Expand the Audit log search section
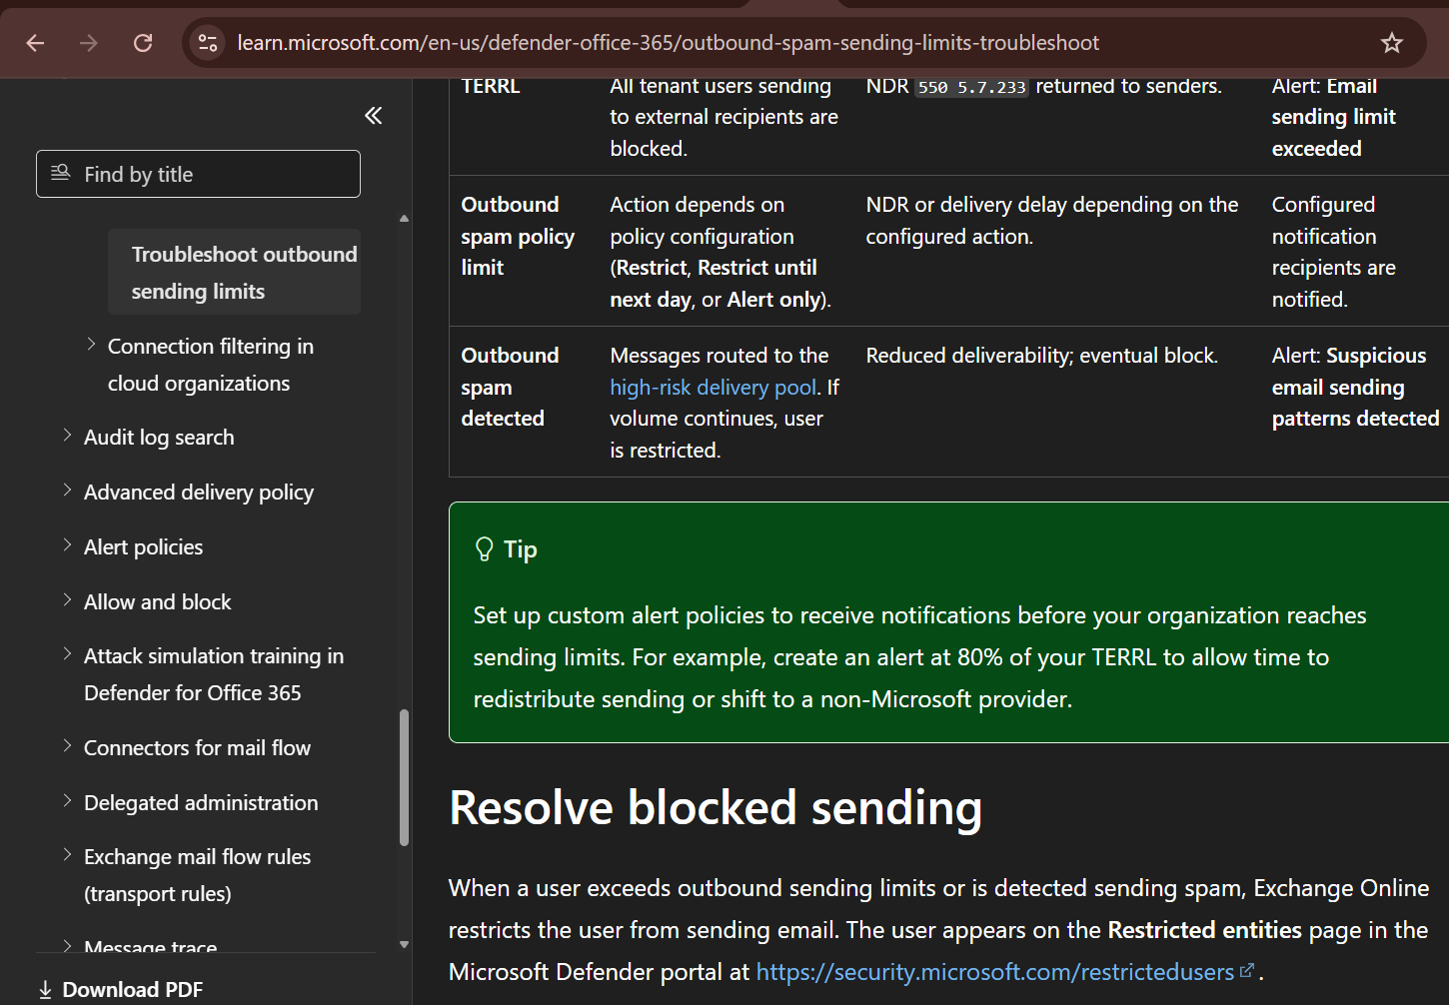This screenshot has width=1449, height=1005. (67, 436)
